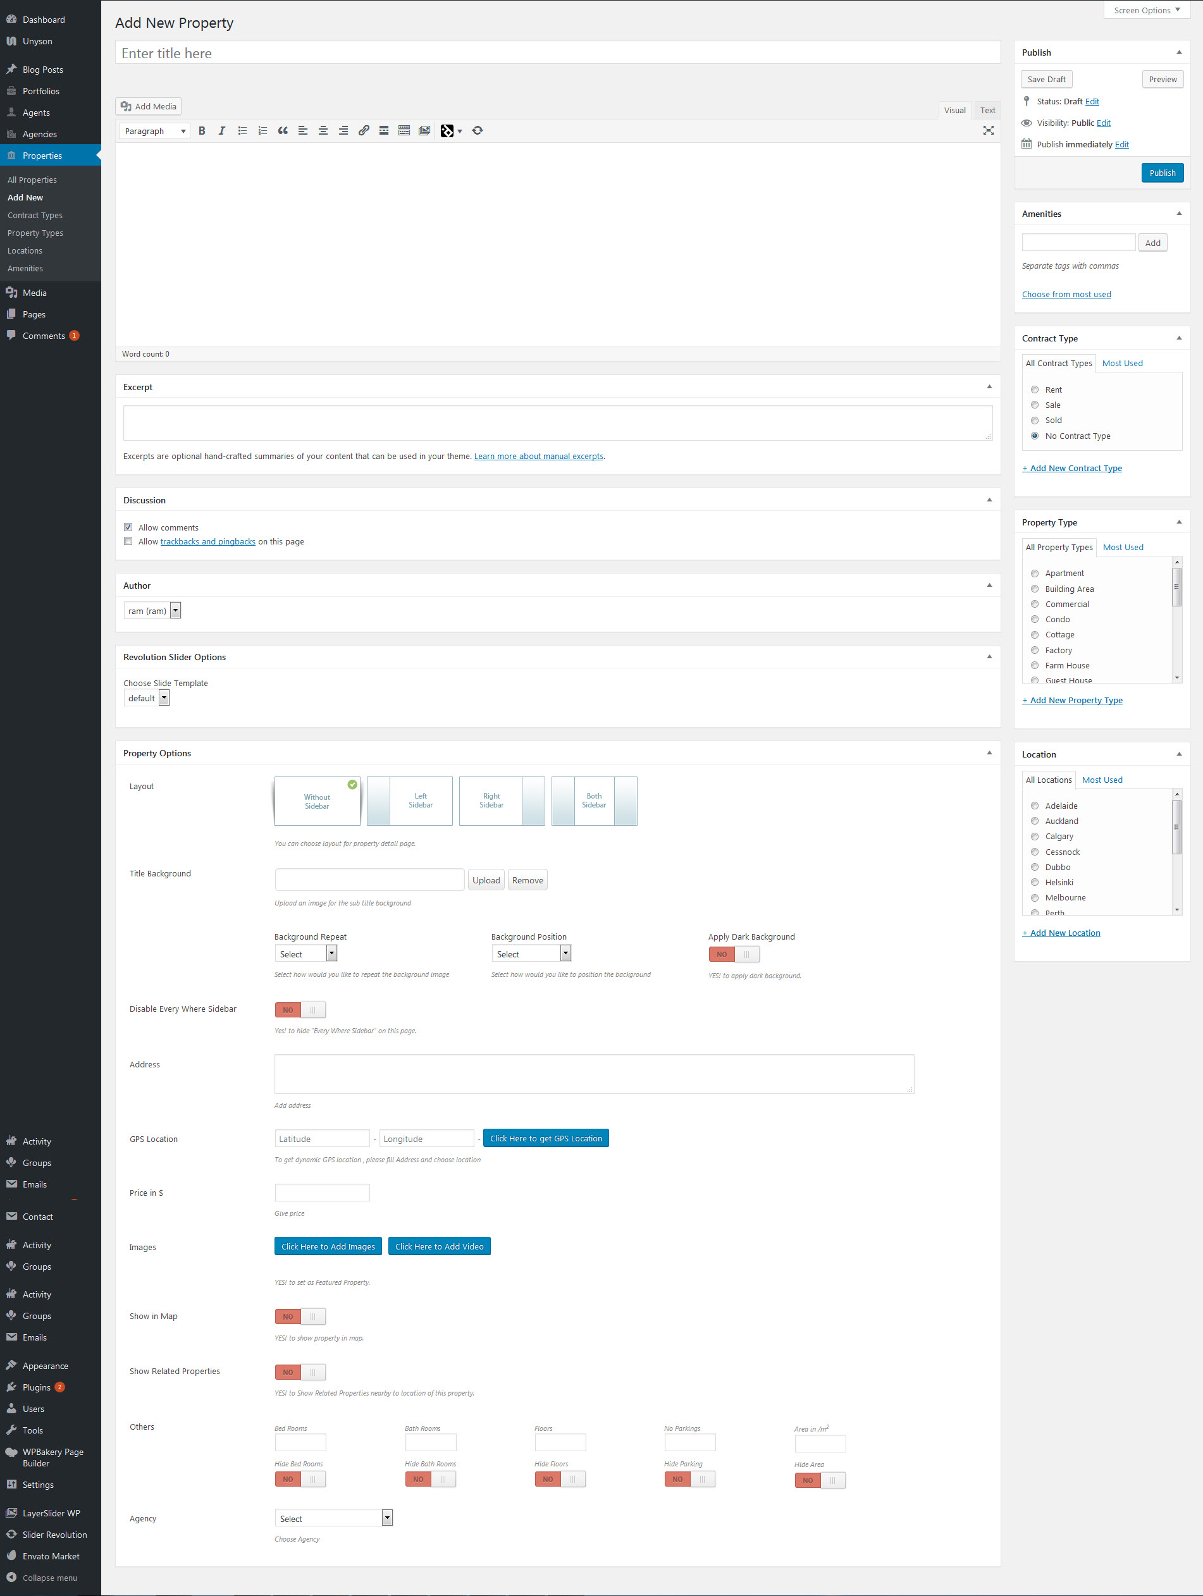
Task: Toggle bold formatting in editor toolbar
Action: coord(202,131)
